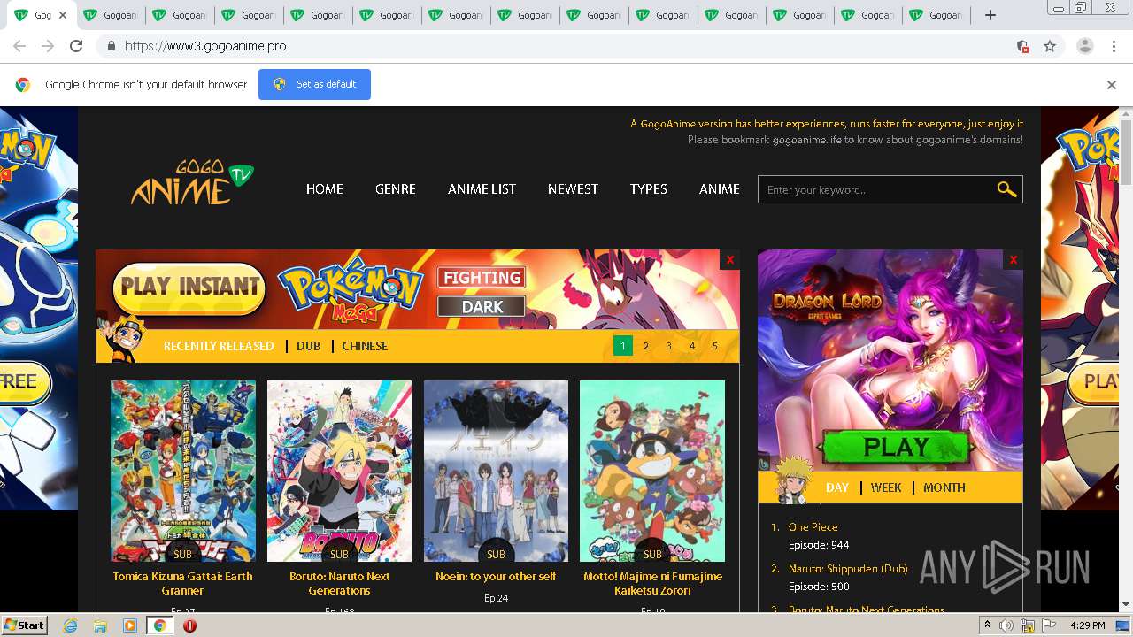This screenshot has height=637, width=1133.
Task: Open the GENRE menu
Action: [x=396, y=189]
